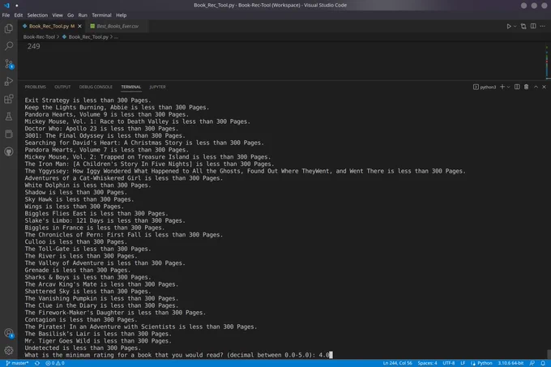Change end of line sequence LF

coord(463,363)
